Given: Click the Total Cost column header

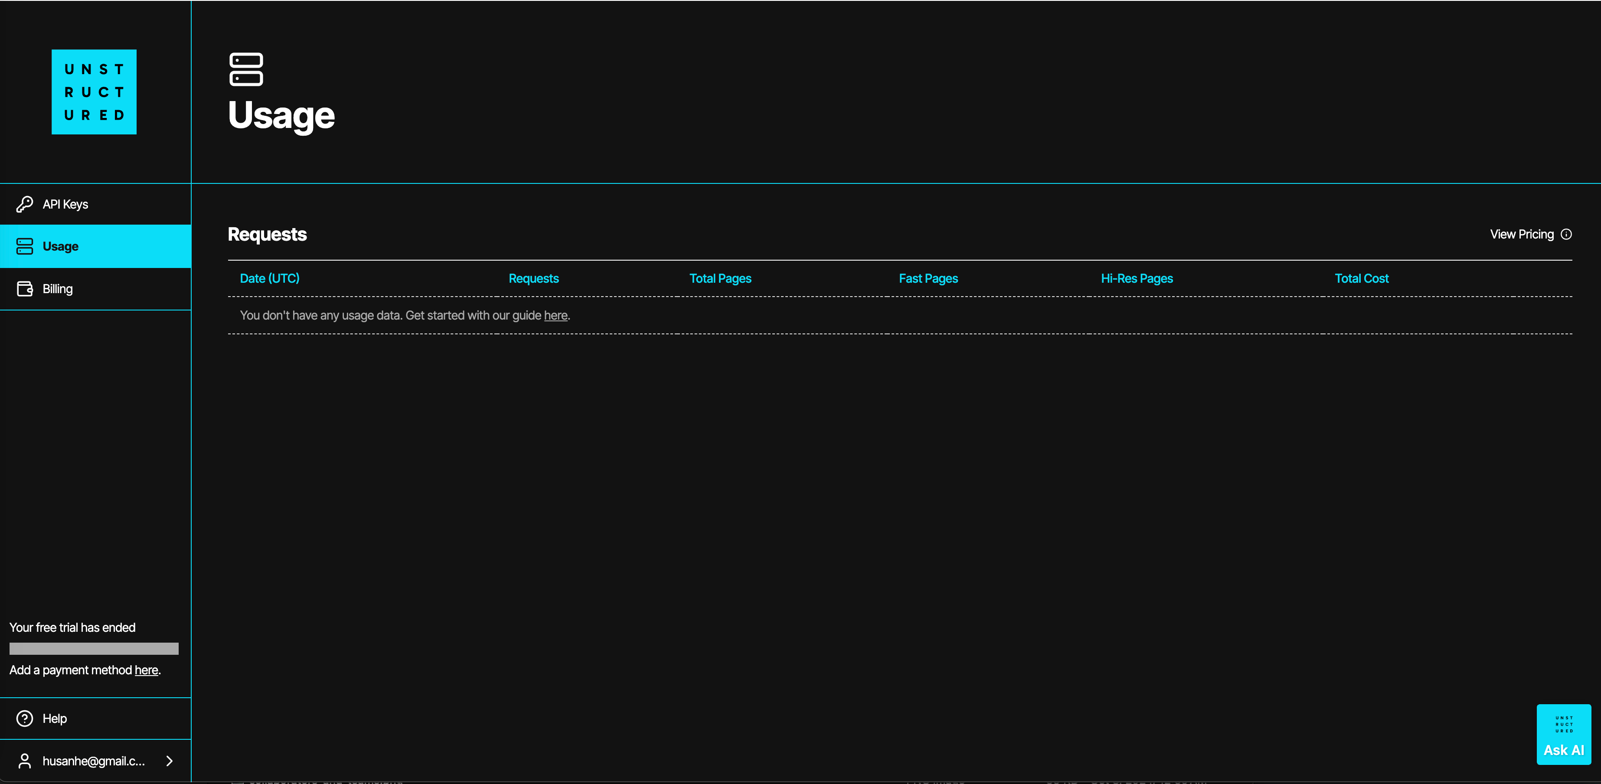Looking at the screenshot, I should click(x=1361, y=278).
